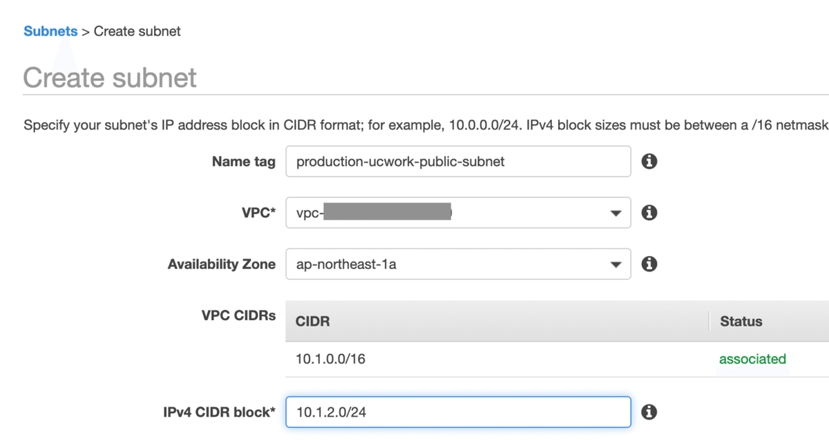Click the Status column header

tap(741, 322)
